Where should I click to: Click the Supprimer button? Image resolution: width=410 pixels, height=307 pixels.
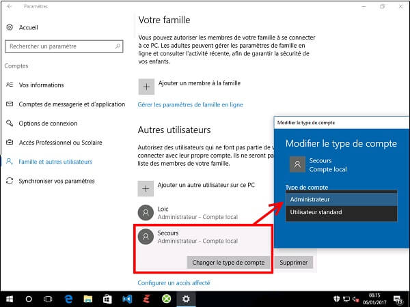(x=294, y=263)
